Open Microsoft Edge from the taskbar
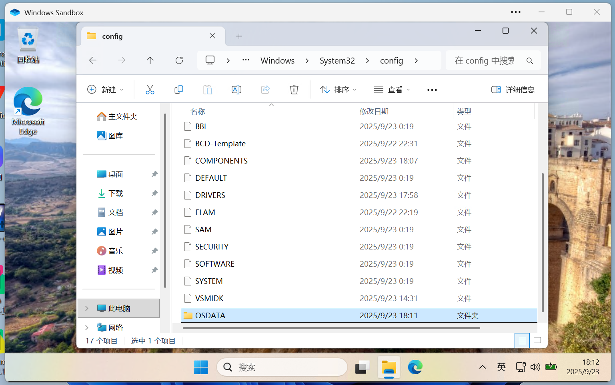The height and width of the screenshot is (385, 615). tap(415, 367)
